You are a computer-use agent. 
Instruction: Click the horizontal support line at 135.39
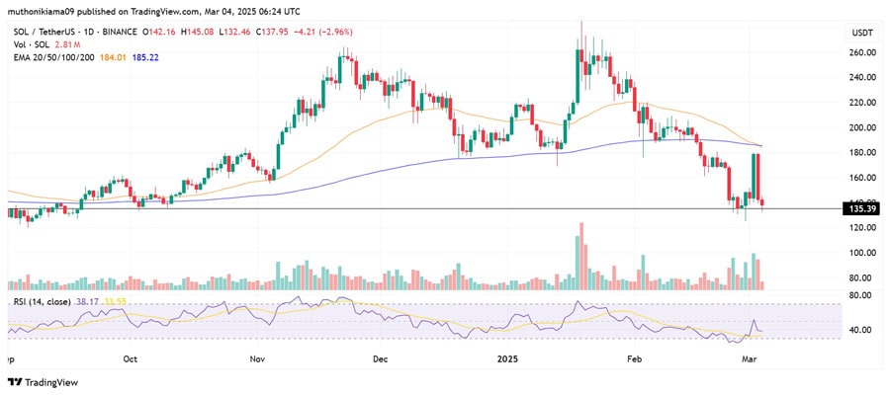tap(425, 208)
